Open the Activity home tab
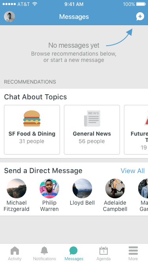The height and width of the screenshot is (263, 148). (x=15, y=253)
